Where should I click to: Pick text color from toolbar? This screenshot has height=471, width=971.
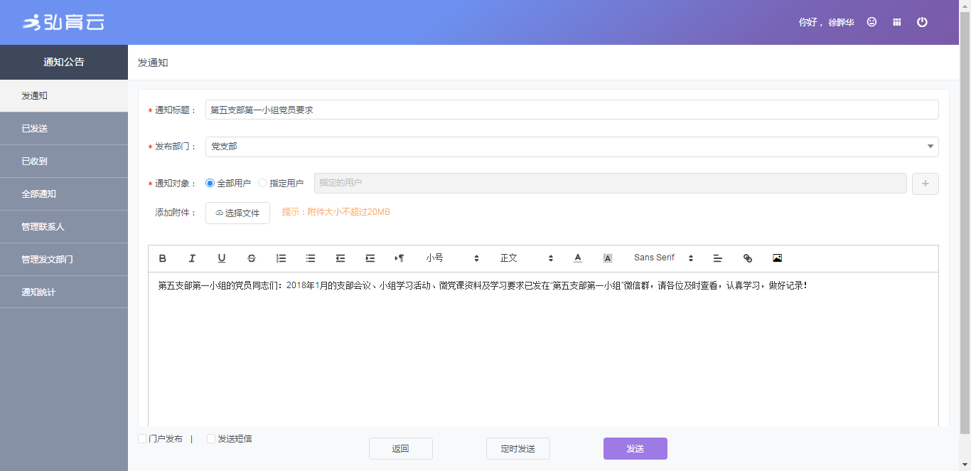click(578, 258)
